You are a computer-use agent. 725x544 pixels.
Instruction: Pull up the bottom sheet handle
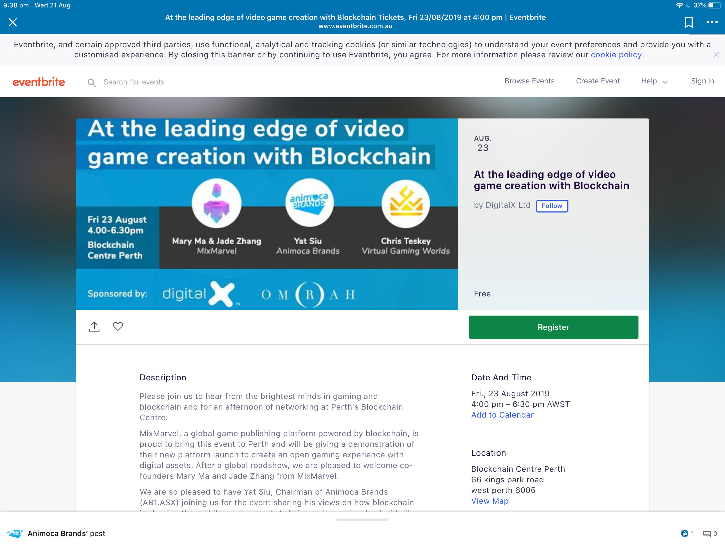point(362,519)
